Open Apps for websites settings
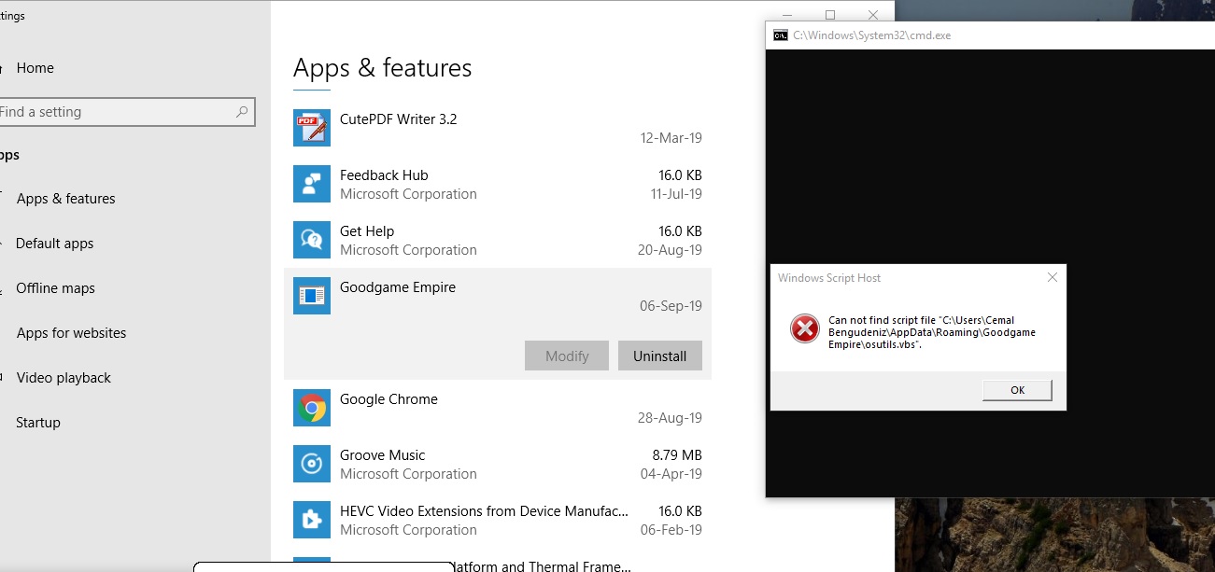This screenshot has height=572, width=1215. (71, 333)
